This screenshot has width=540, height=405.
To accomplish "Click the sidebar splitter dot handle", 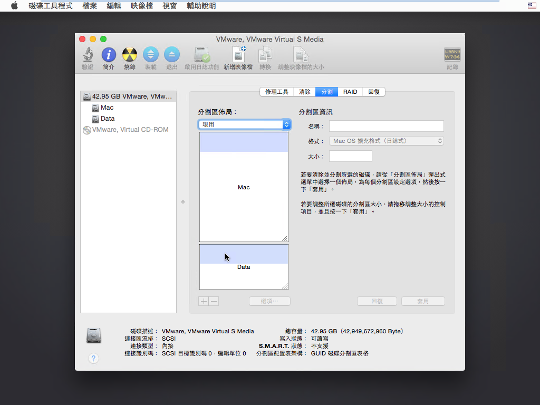I will coord(183,202).
